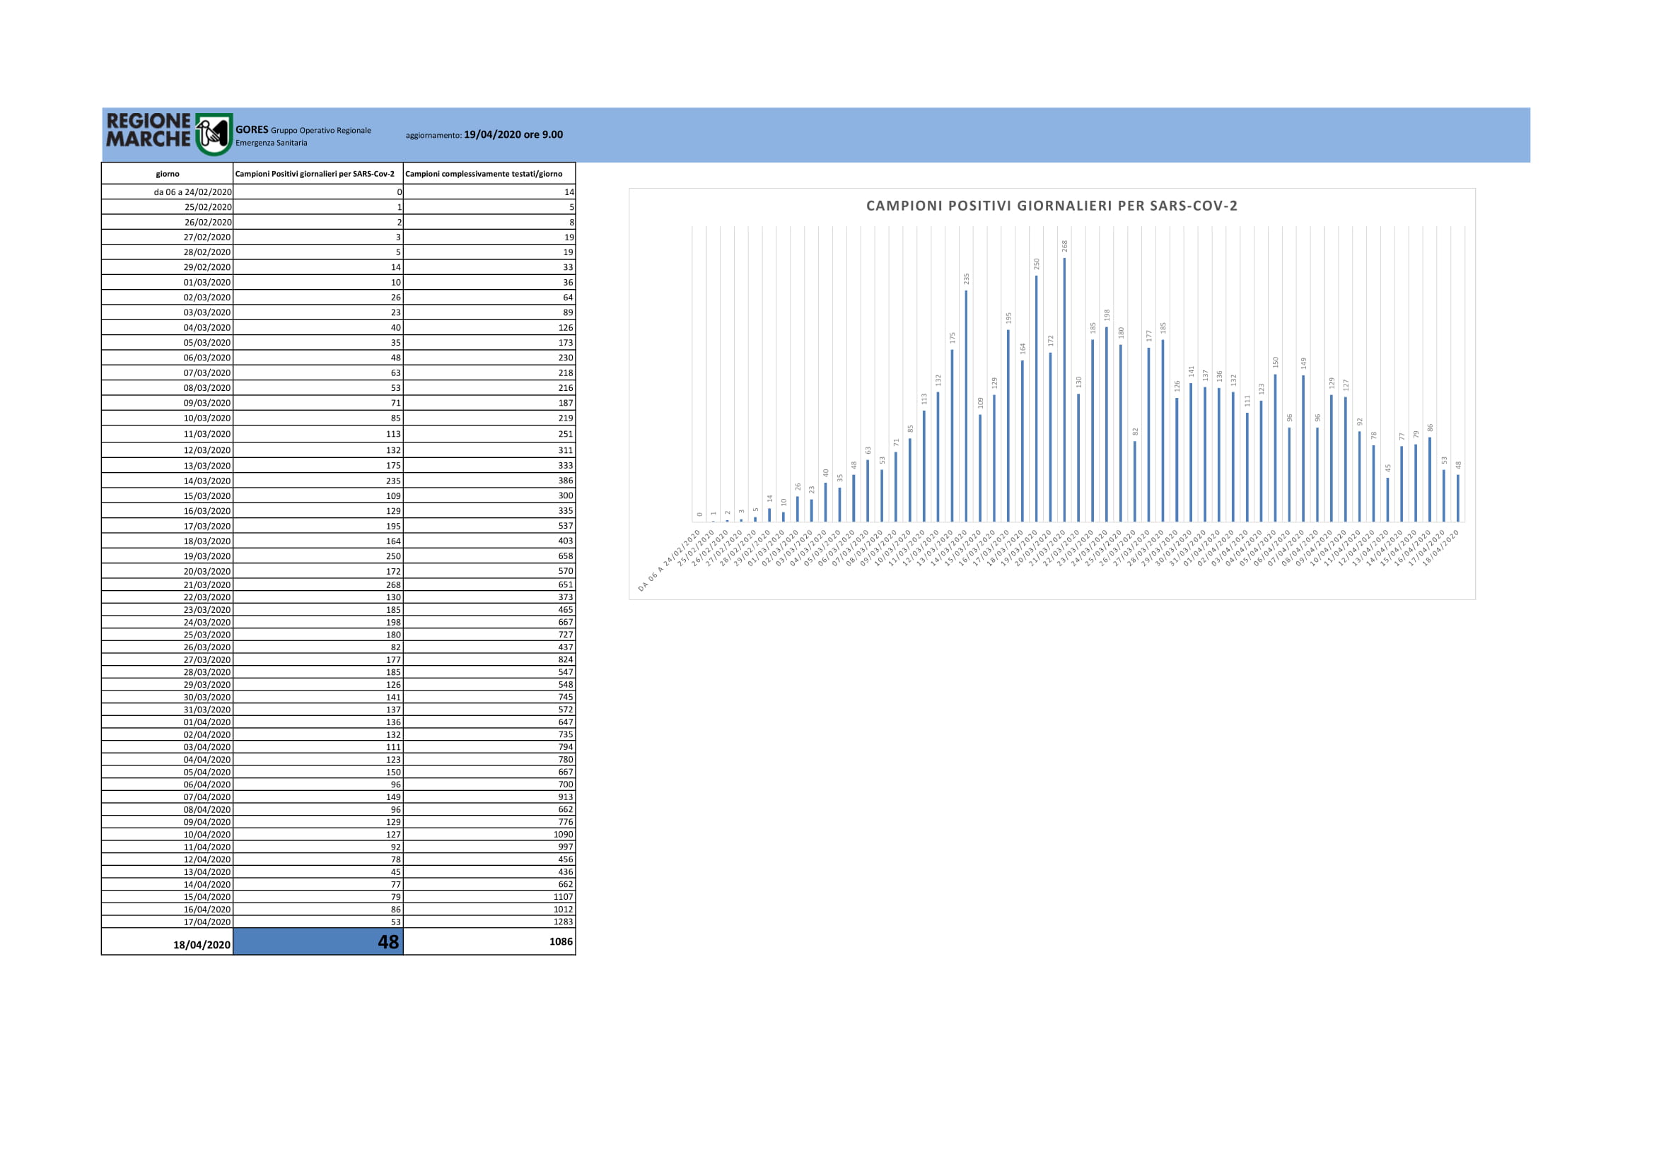Select the chart bar labeled 235
The width and height of the screenshot is (1654, 1169).
click(x=966, y=406)
